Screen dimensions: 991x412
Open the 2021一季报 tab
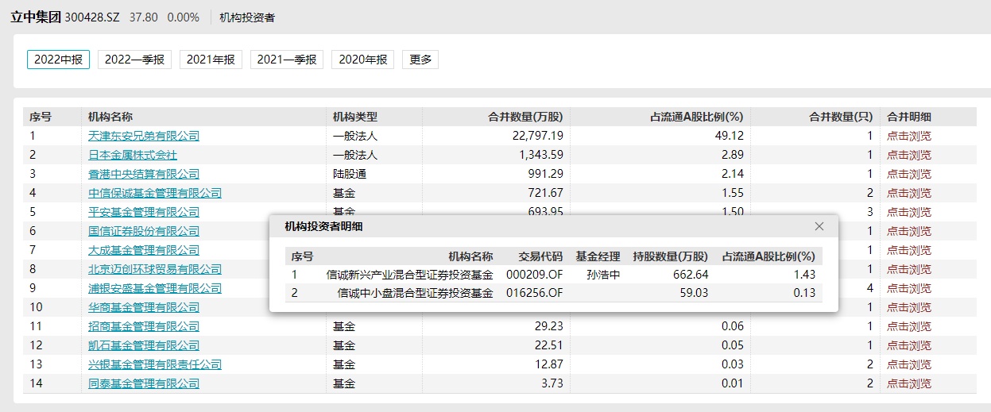click(x=287, y=60)
